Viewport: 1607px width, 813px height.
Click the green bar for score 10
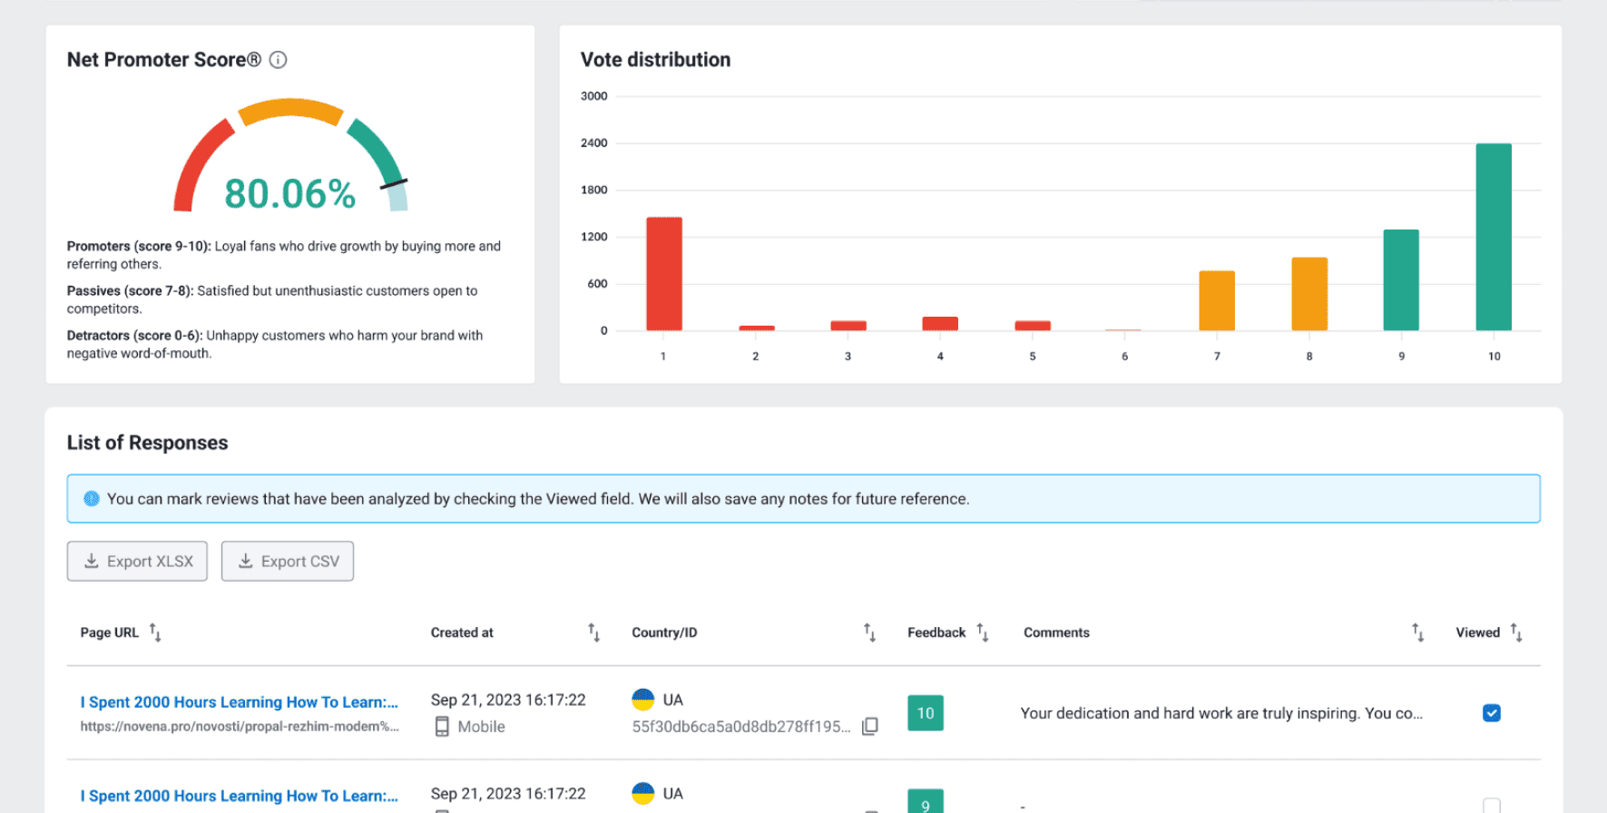1493,237
